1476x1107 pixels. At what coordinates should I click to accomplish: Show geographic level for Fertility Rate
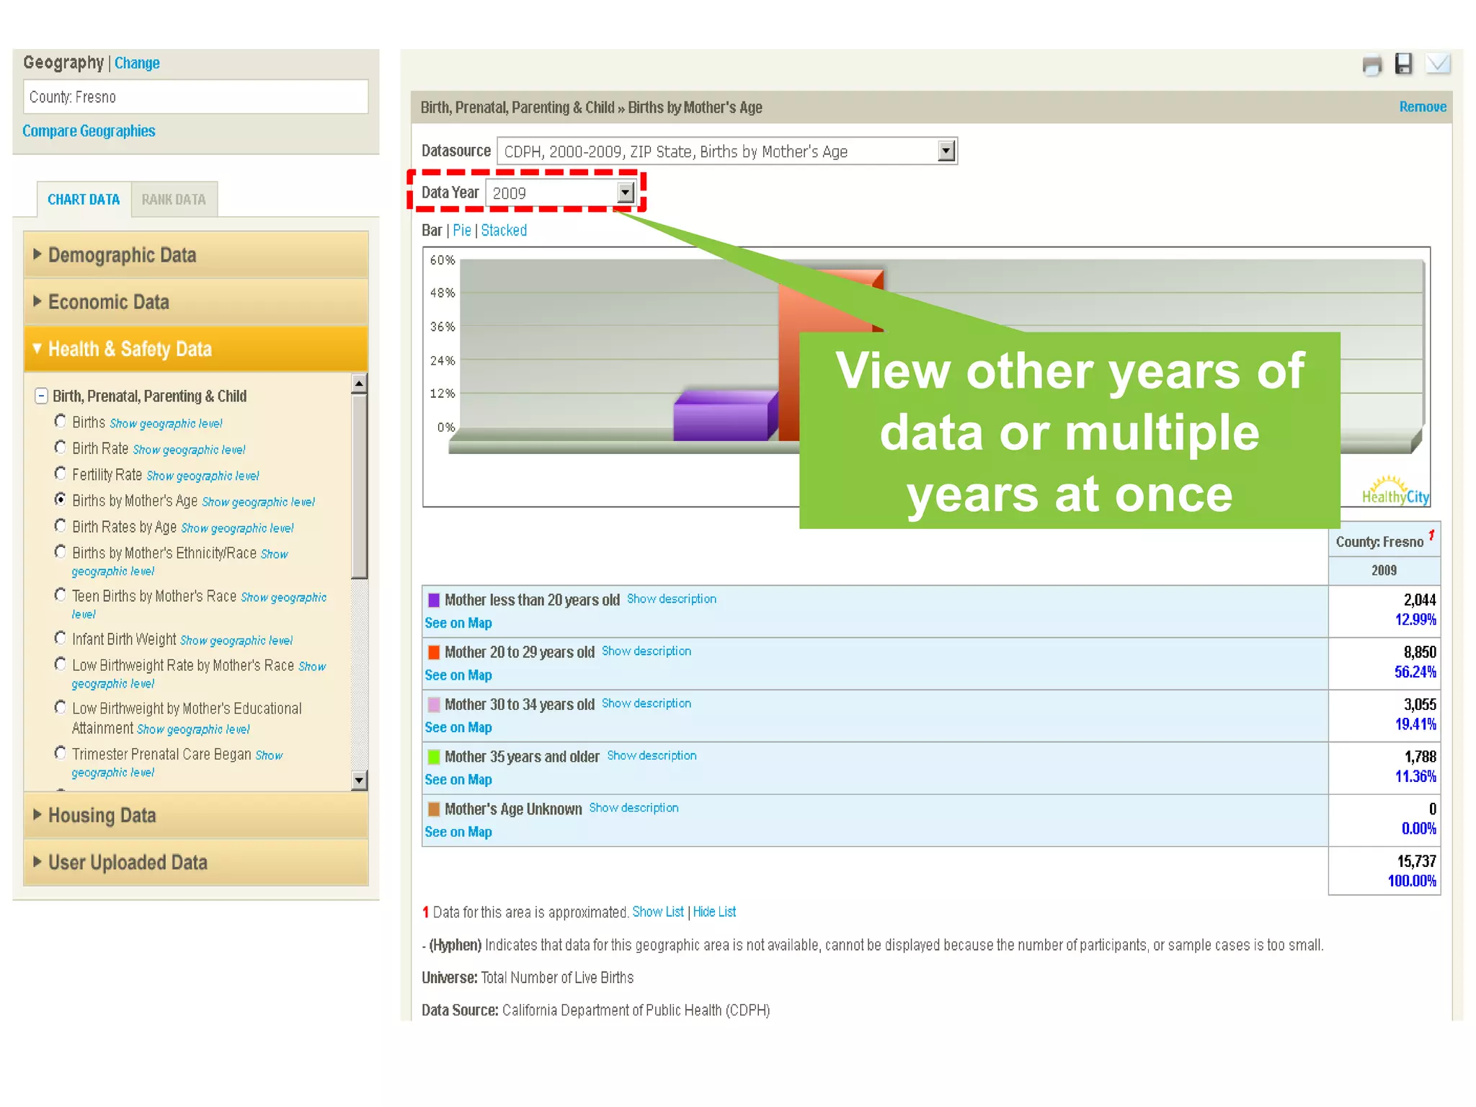click(203, 476)
